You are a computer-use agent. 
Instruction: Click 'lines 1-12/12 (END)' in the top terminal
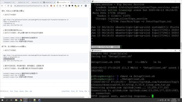106,47
